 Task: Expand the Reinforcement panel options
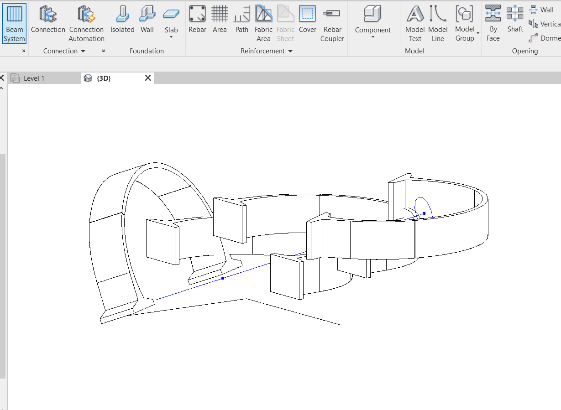[x=290, y=51]
